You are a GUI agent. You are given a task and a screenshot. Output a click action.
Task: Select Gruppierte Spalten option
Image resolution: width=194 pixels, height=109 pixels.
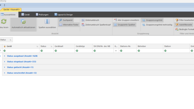[x=125, y=25]
